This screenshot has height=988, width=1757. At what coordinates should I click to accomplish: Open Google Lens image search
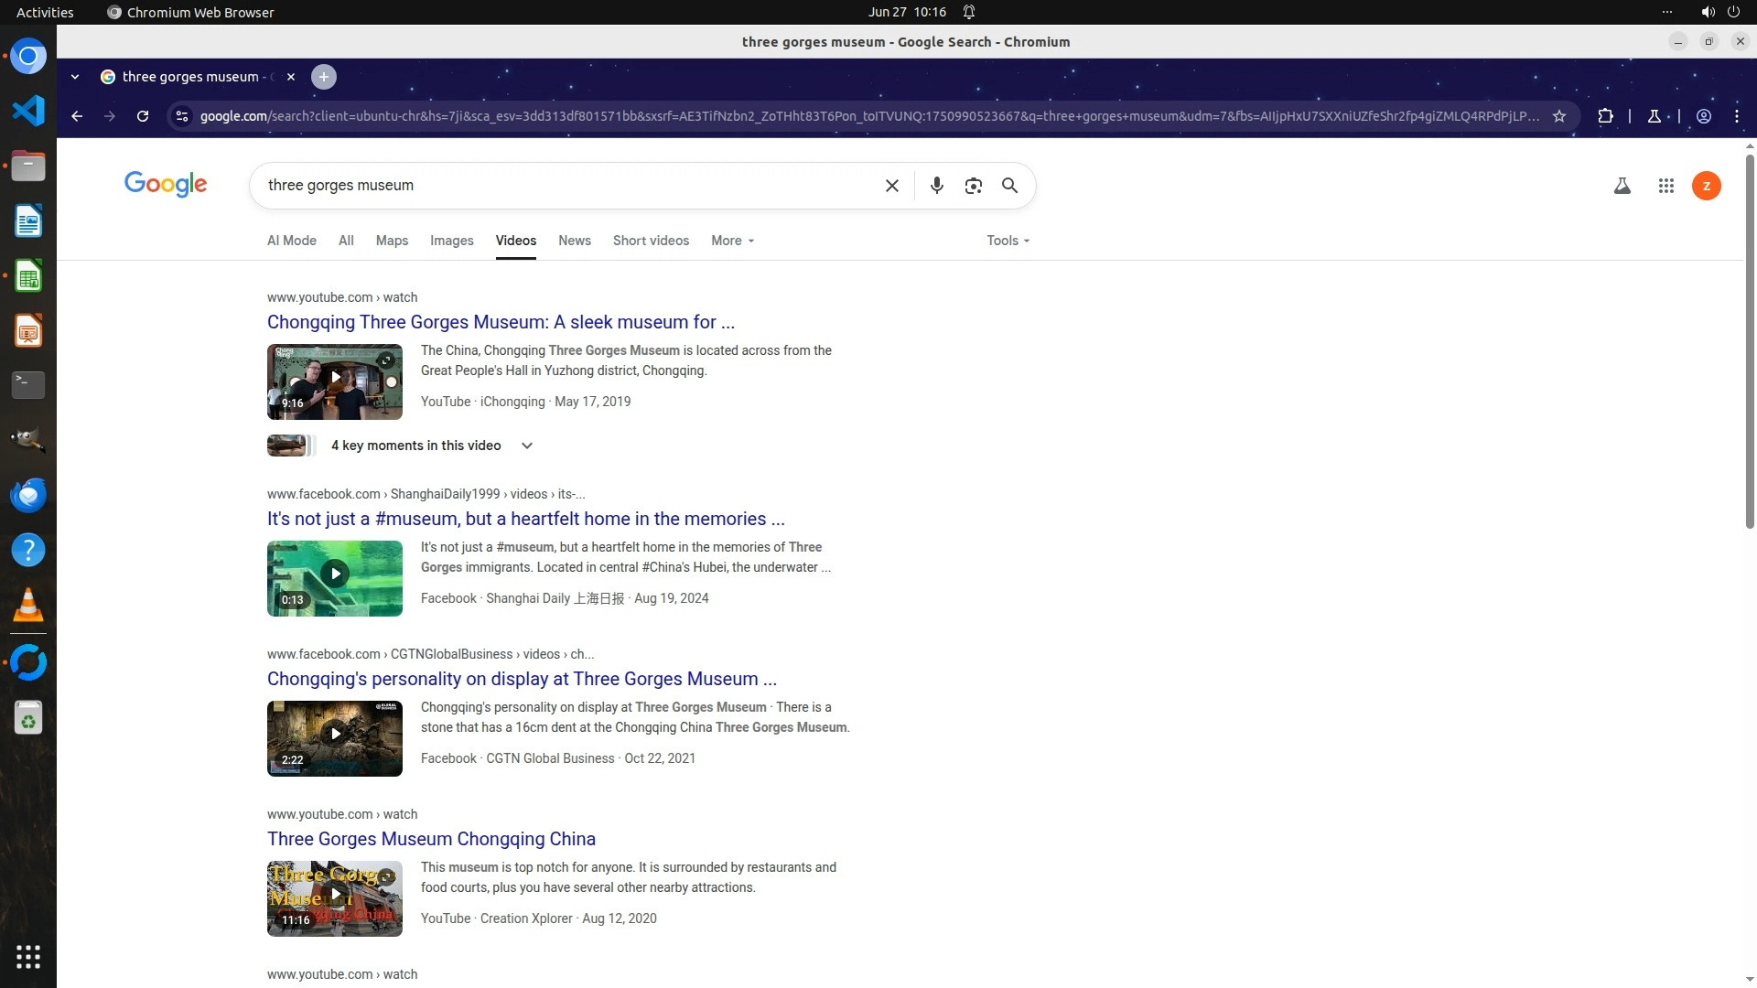click(973, 186)
